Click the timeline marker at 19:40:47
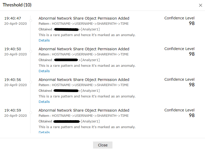 tap(31, 20)
